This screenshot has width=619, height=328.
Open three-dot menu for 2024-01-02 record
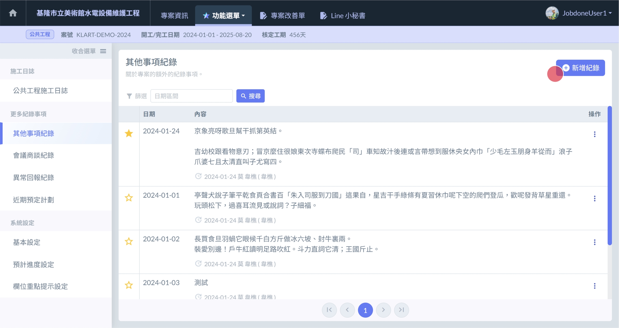point(595,242)
